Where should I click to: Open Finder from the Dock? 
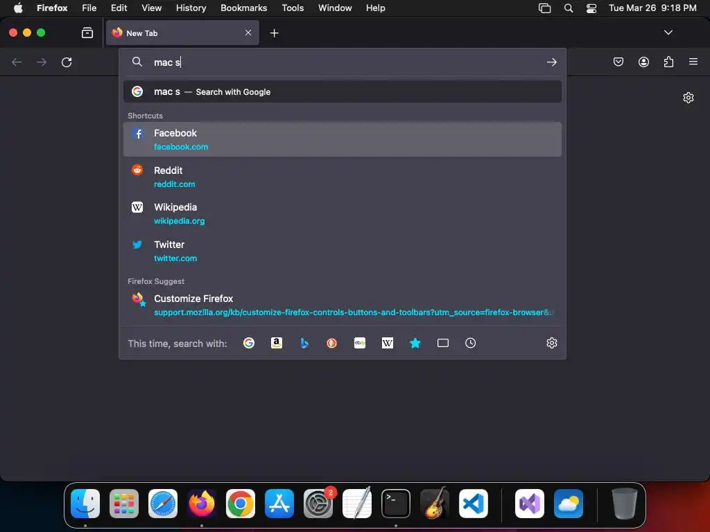(85, 503)
